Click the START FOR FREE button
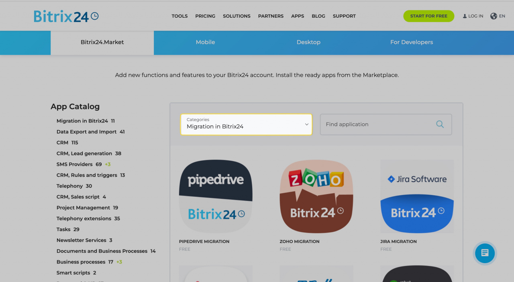The height and width of the screenshot is (282, 514). tap(428, 16)
